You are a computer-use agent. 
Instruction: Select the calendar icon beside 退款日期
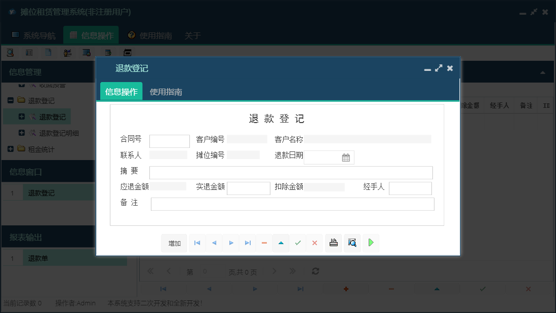click(x=346, y=158)
